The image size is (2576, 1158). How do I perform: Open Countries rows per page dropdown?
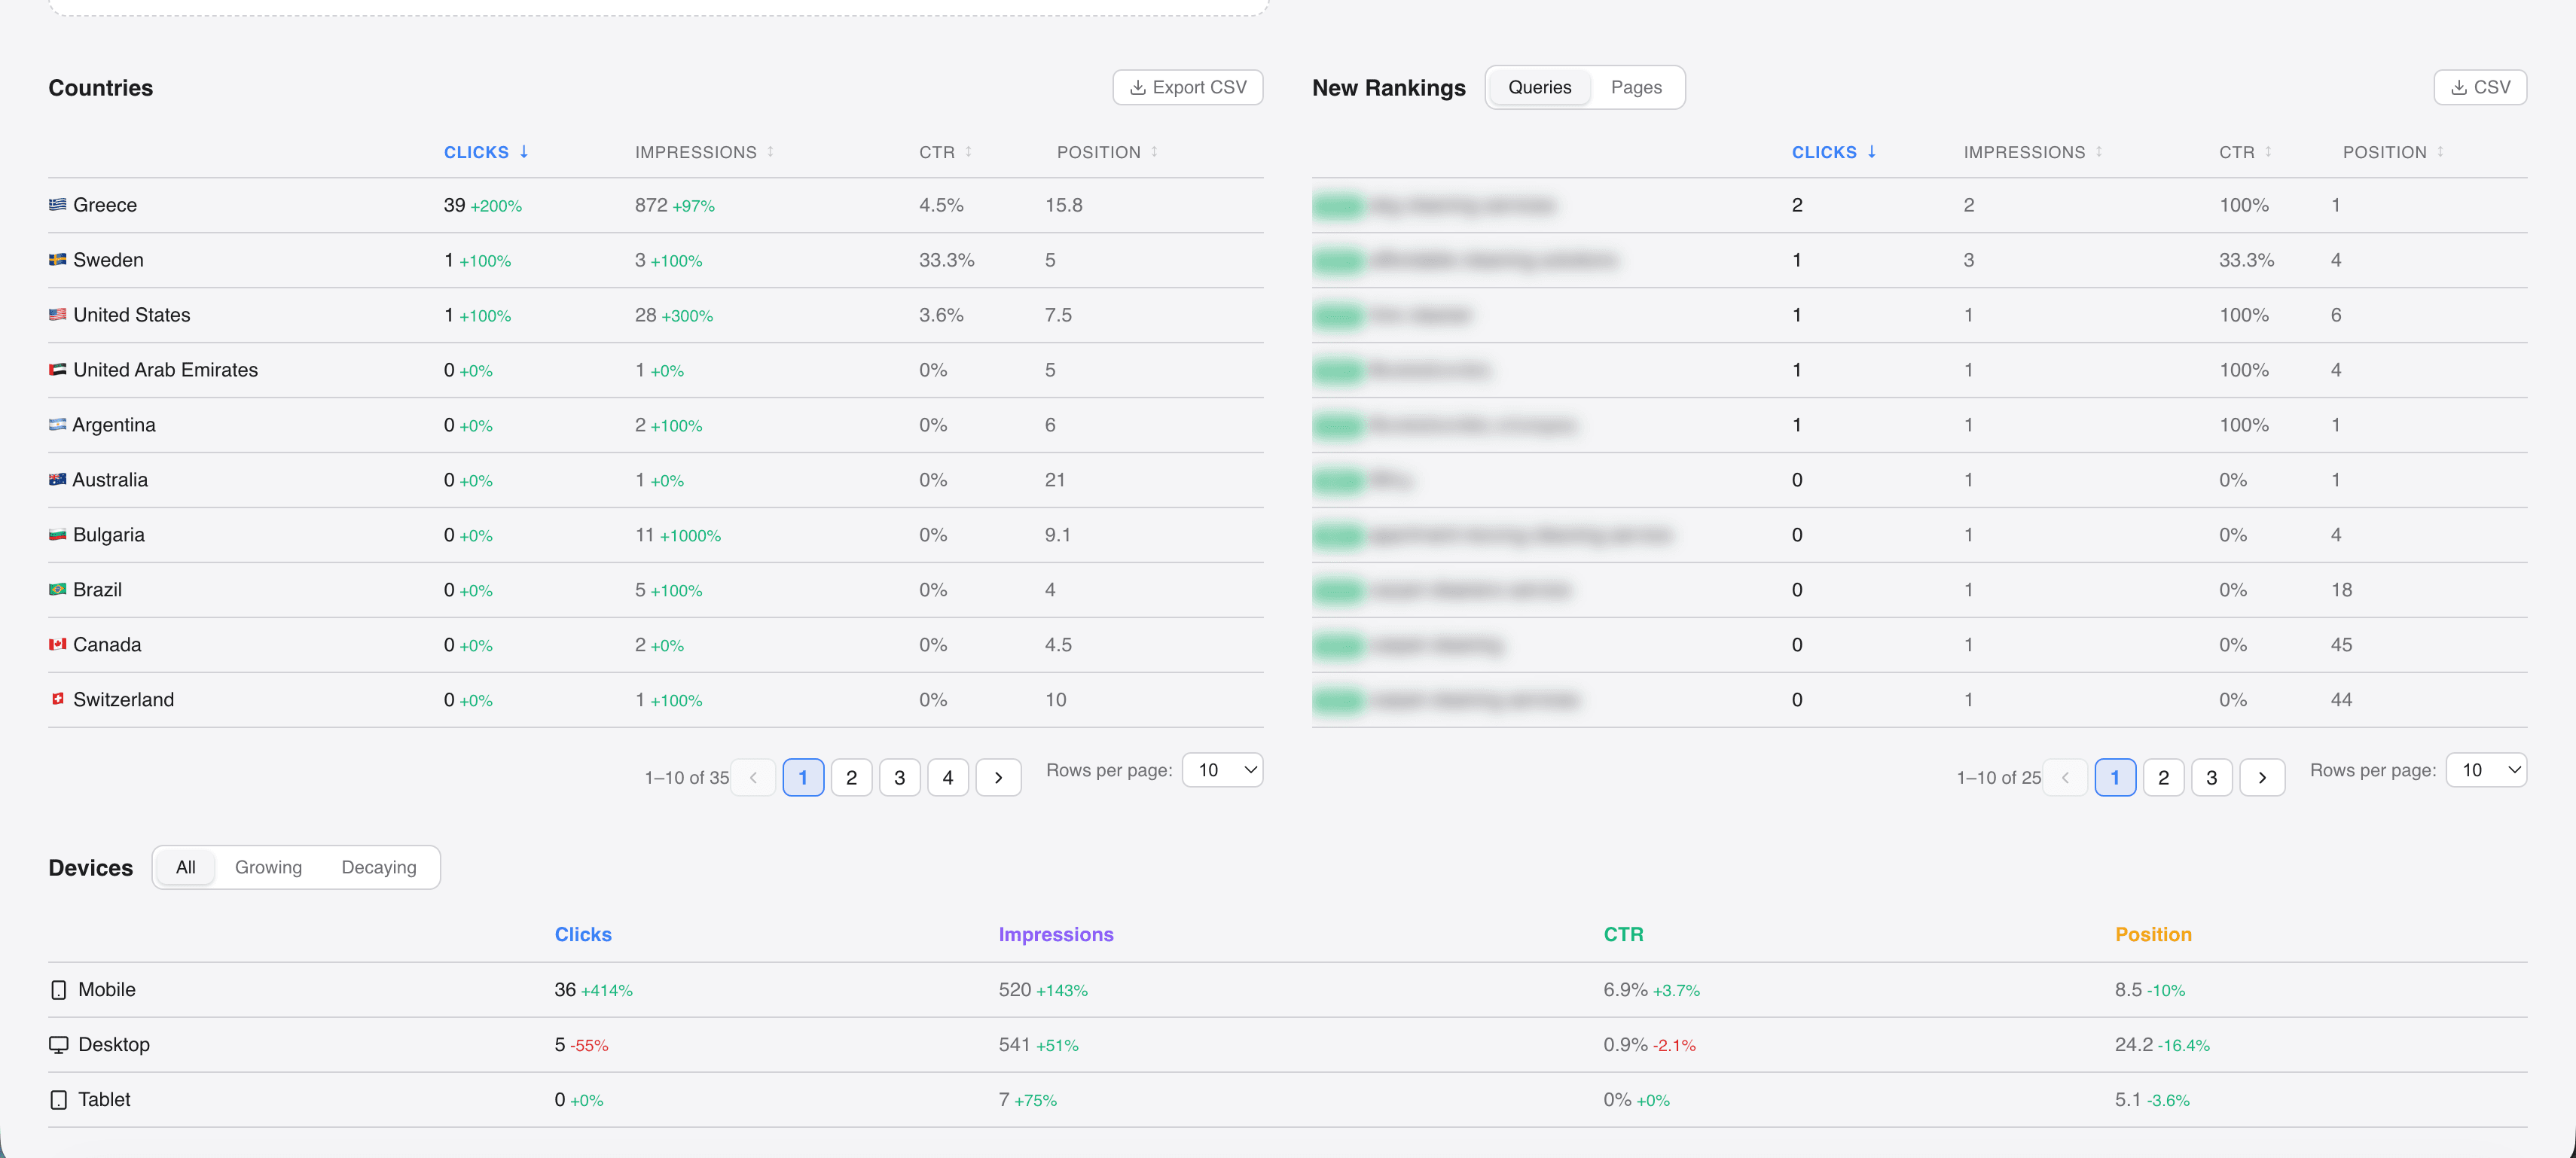[1222, 770]
